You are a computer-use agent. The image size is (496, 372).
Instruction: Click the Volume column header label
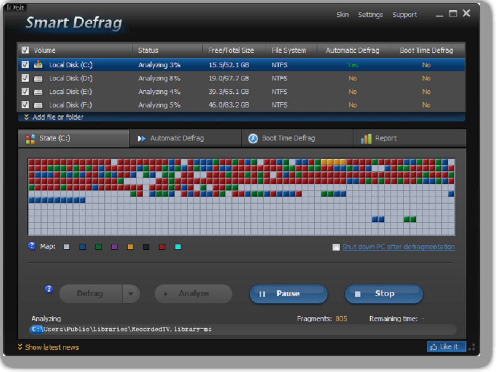45,50
